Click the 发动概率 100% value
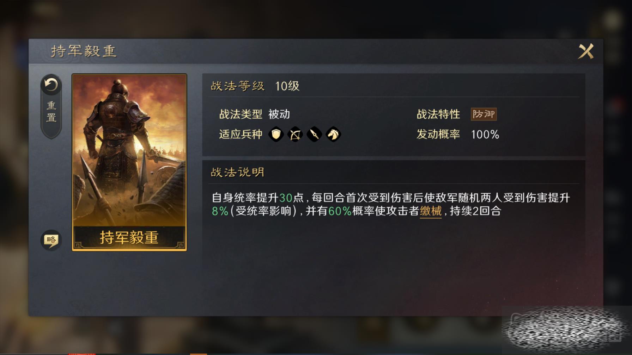Viewport: 632px width, 355px height. pyautogui.click(x=485, y=135)
